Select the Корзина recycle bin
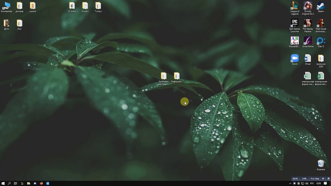The width and height of the screenshot is (331, 186). tap(321, 165)
